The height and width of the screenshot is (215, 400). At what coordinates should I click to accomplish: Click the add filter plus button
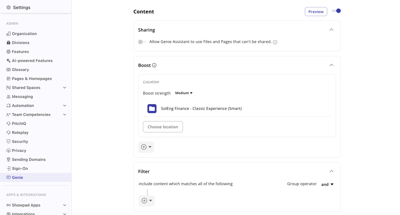coord(145,201)
